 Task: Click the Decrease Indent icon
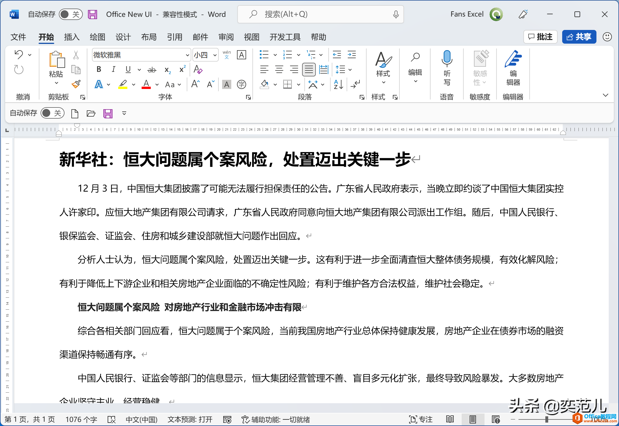[337, 54]
